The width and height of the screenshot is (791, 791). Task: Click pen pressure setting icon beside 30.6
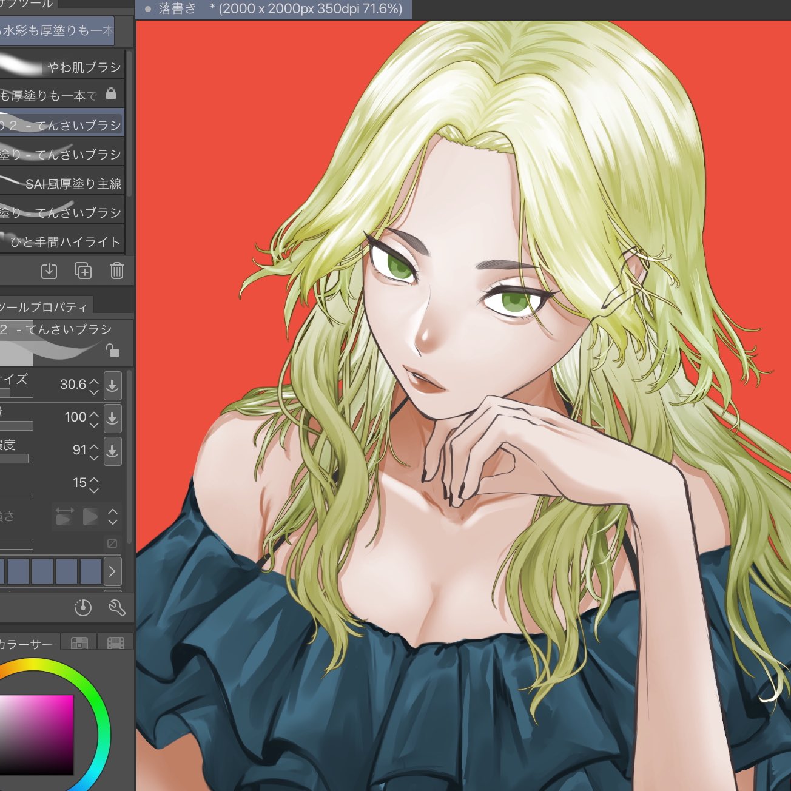(112, 385)
